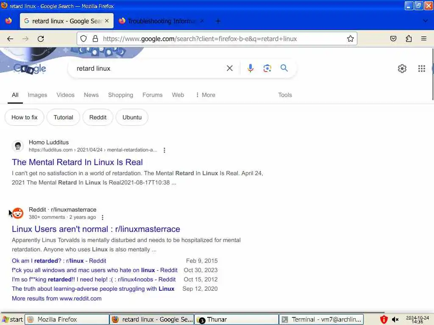Open Google quick settings gear
Image resolution: width=434 pixels, height=325 pixels.
pos(402,69)
